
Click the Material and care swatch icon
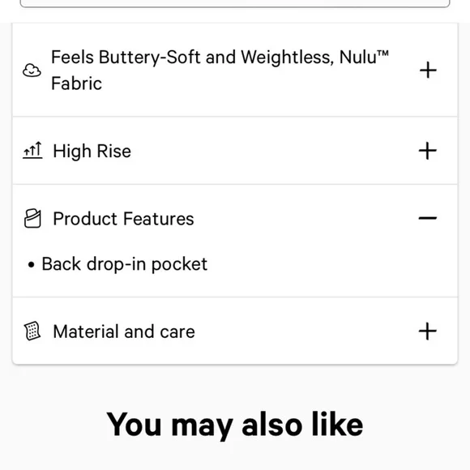point(32,331)
